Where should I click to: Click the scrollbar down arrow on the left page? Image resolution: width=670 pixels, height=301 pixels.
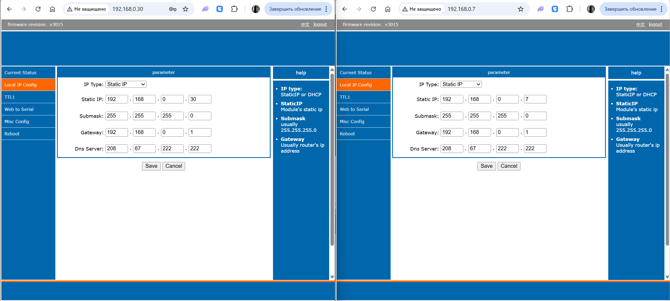332,277
